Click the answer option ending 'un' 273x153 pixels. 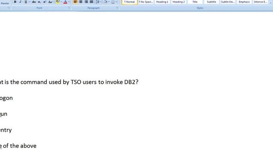click(3, 114)
